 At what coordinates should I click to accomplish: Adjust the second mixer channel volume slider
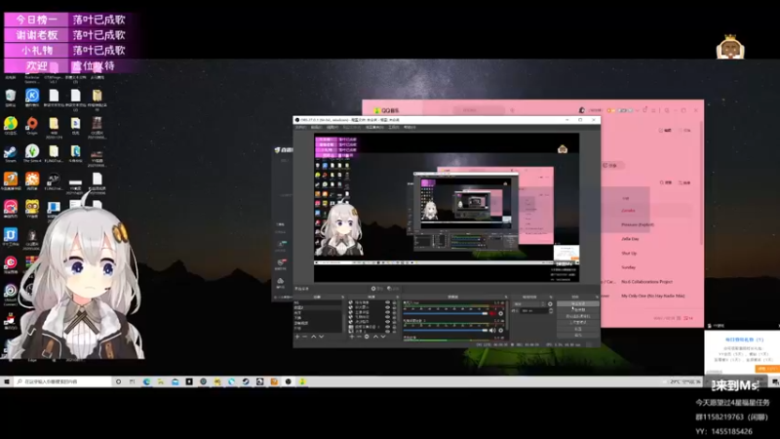(446, 331)
